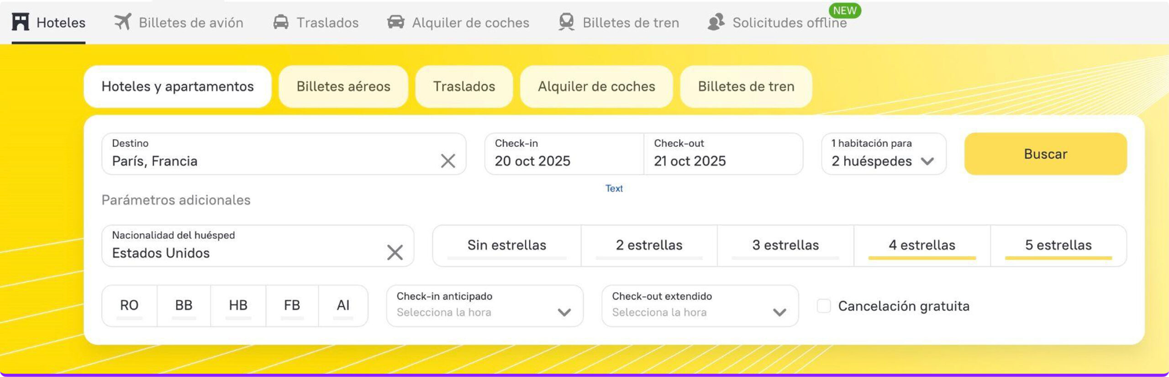Click the airplane icon for Billetes de avión
This screenshot has height=377, width=1169.
click(122, 22)
